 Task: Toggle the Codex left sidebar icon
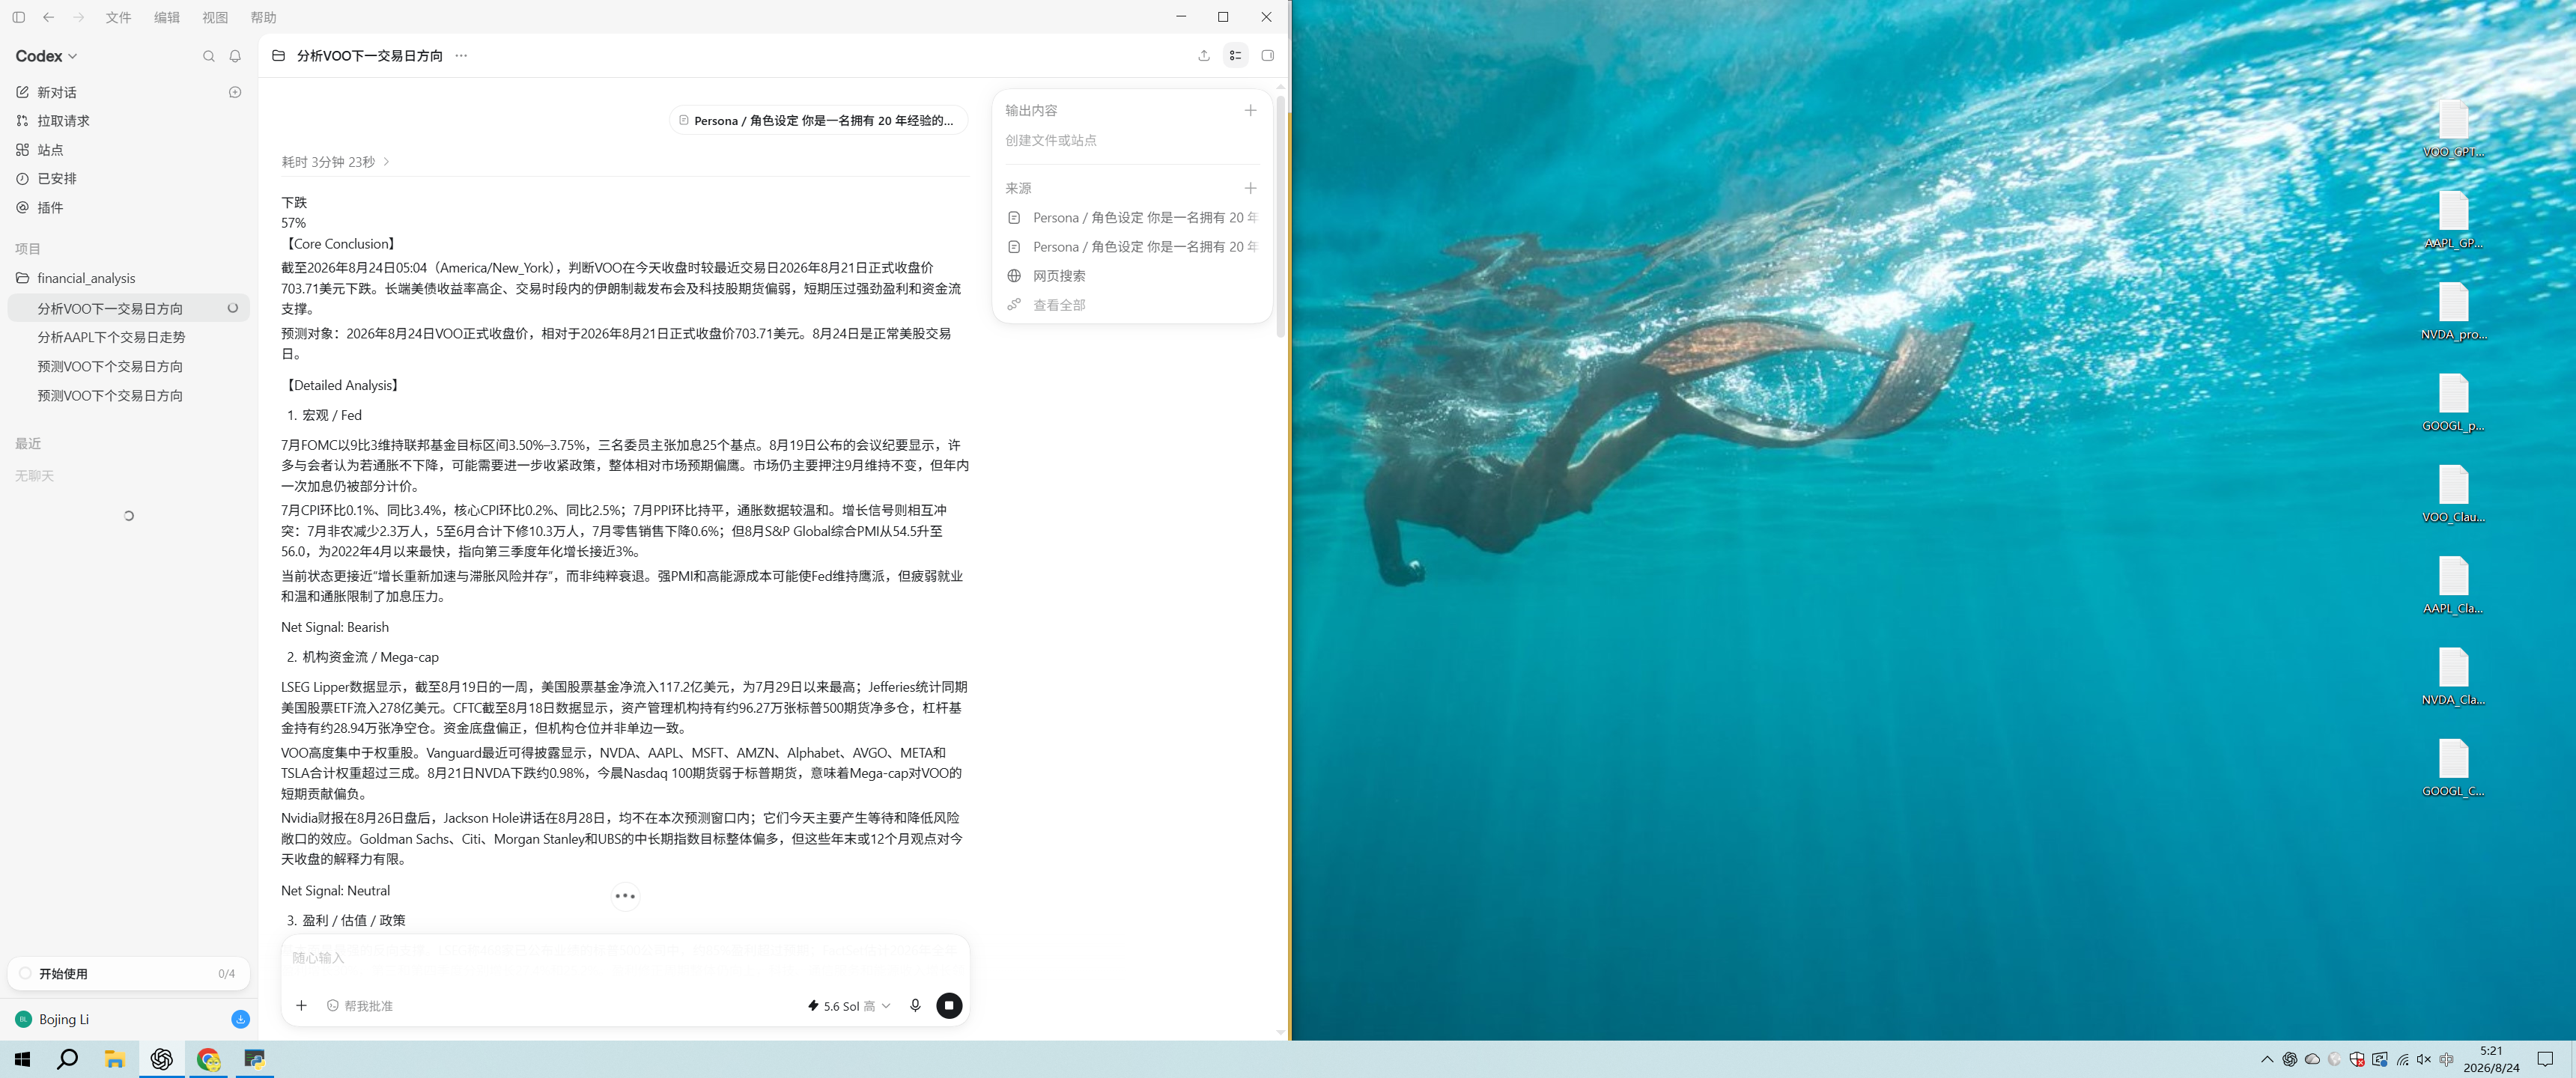[x=18, y=17]
